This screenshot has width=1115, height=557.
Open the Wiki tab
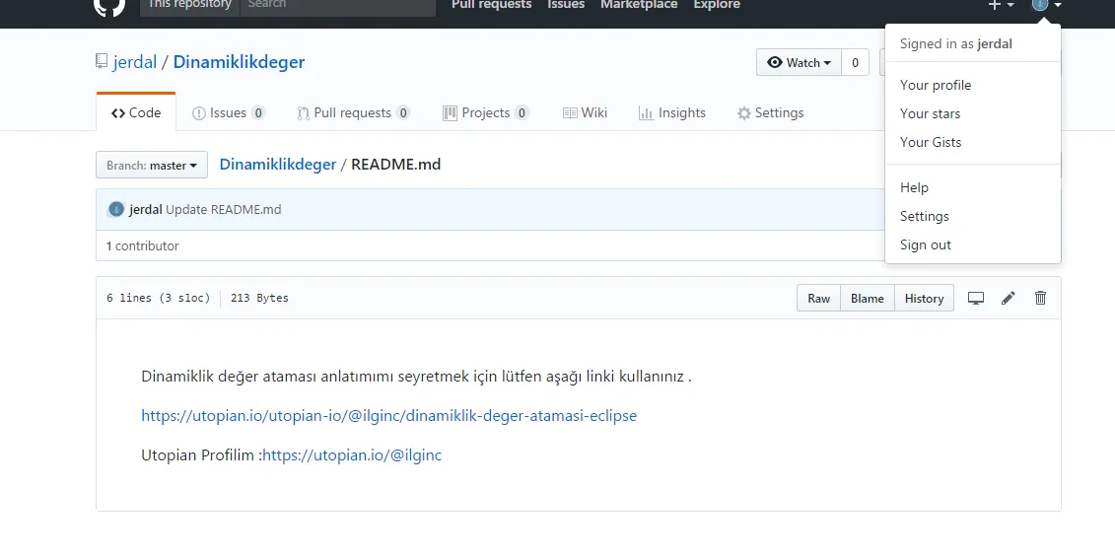click(x=585, y=112)
